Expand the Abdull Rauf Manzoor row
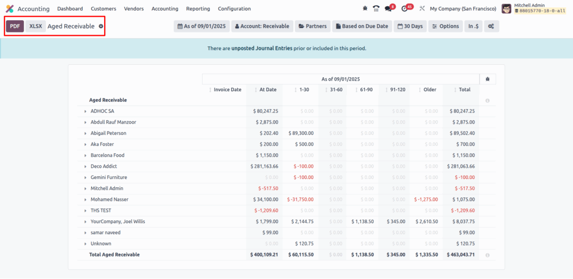This screenshot has width=573, height=279. click(x=86, y=122)
